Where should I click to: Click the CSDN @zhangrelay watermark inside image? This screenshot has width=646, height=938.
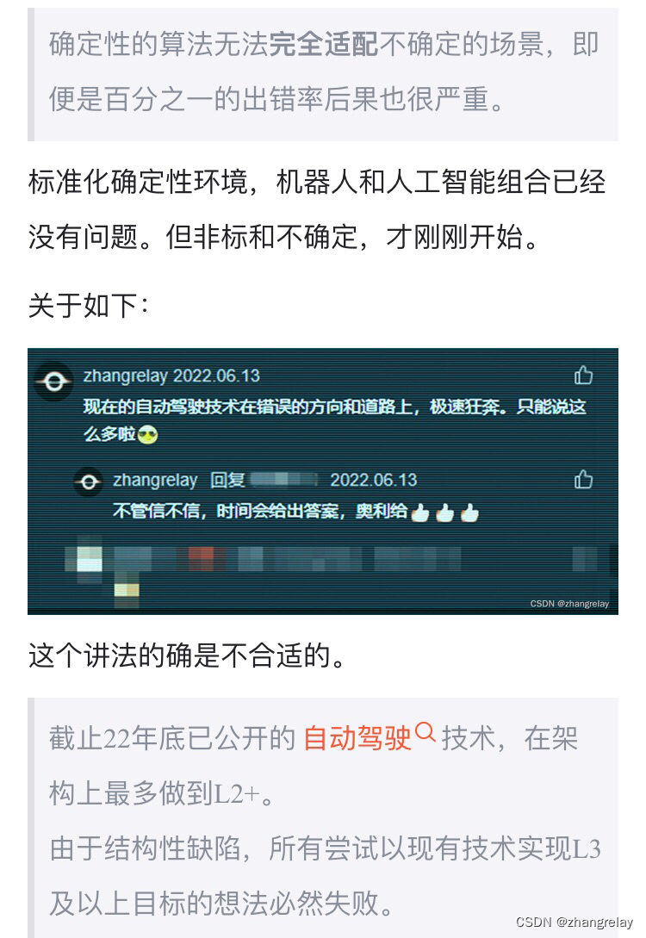[x=569, y=604]
